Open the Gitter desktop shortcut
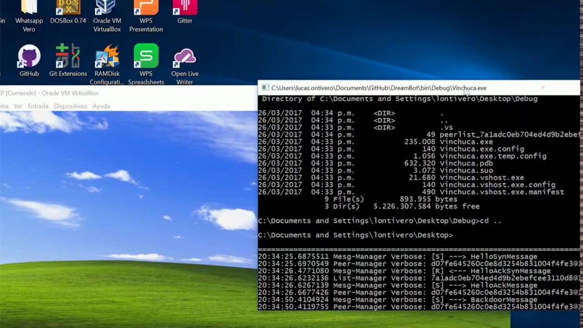Image resolution: width=583 pixels, height=328 pixels. [185, 12]
